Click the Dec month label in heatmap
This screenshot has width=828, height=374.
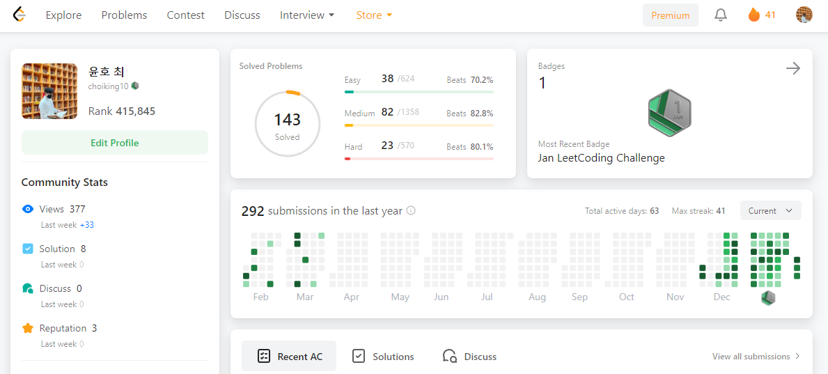722,297
